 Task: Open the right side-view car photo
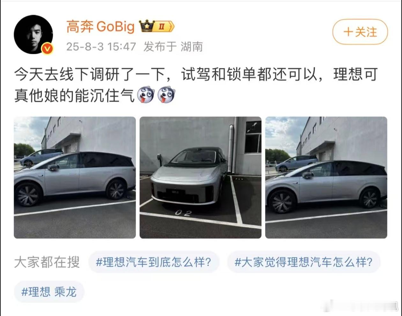click(x=326, y=177)
